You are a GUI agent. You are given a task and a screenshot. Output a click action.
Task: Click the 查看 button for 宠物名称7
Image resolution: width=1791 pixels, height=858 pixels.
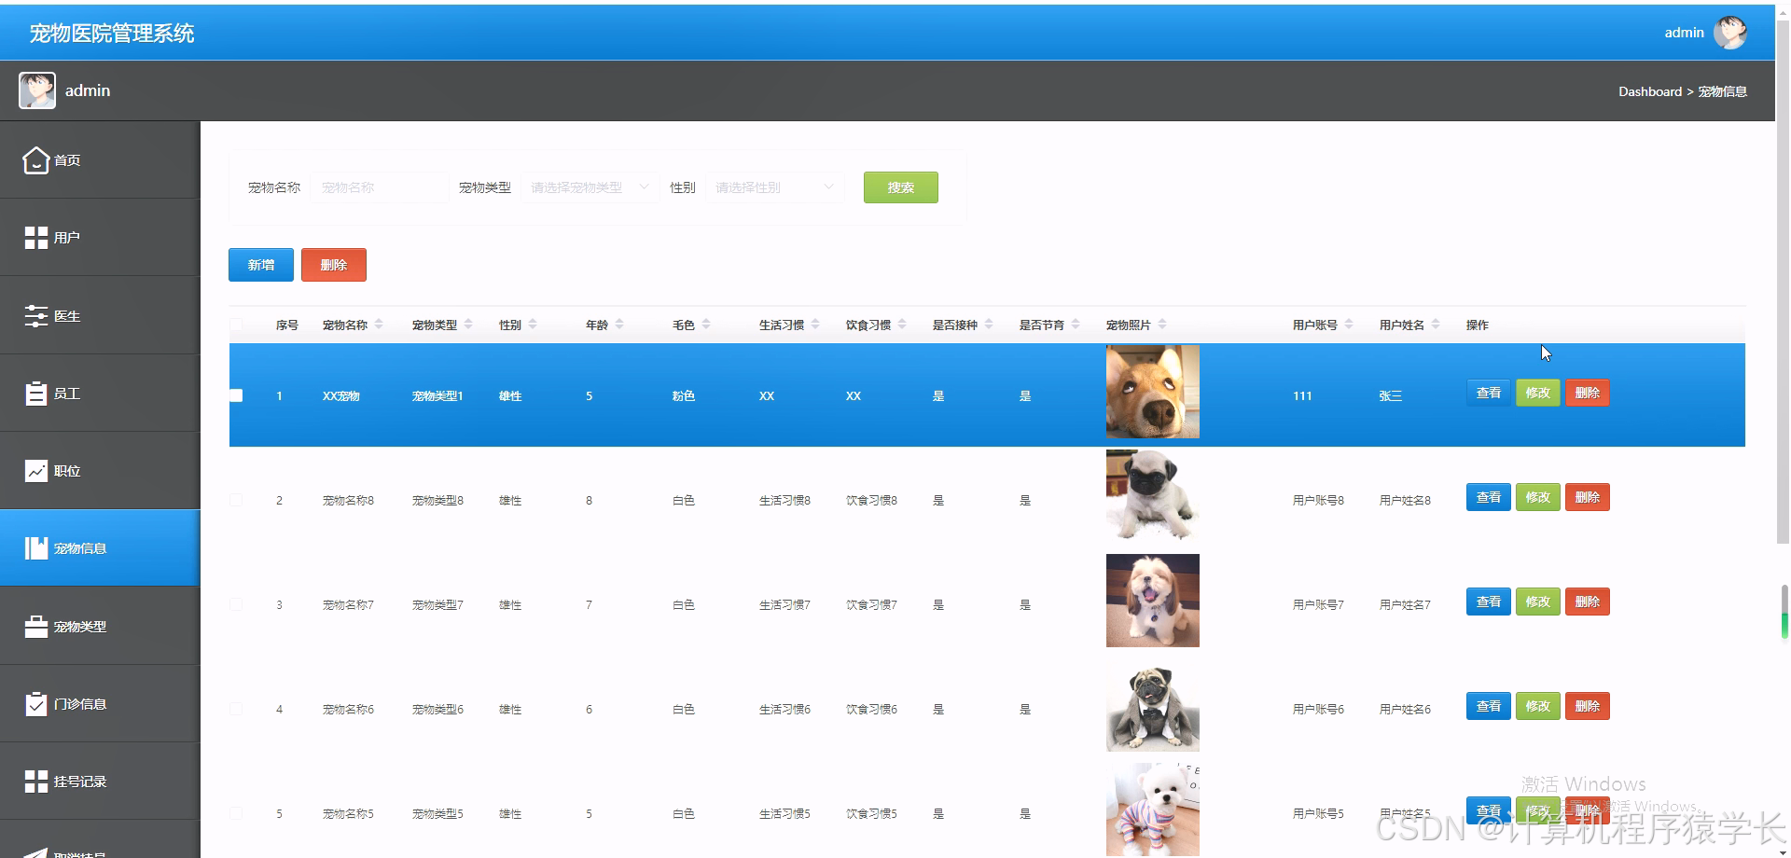tap(1488, 602)
